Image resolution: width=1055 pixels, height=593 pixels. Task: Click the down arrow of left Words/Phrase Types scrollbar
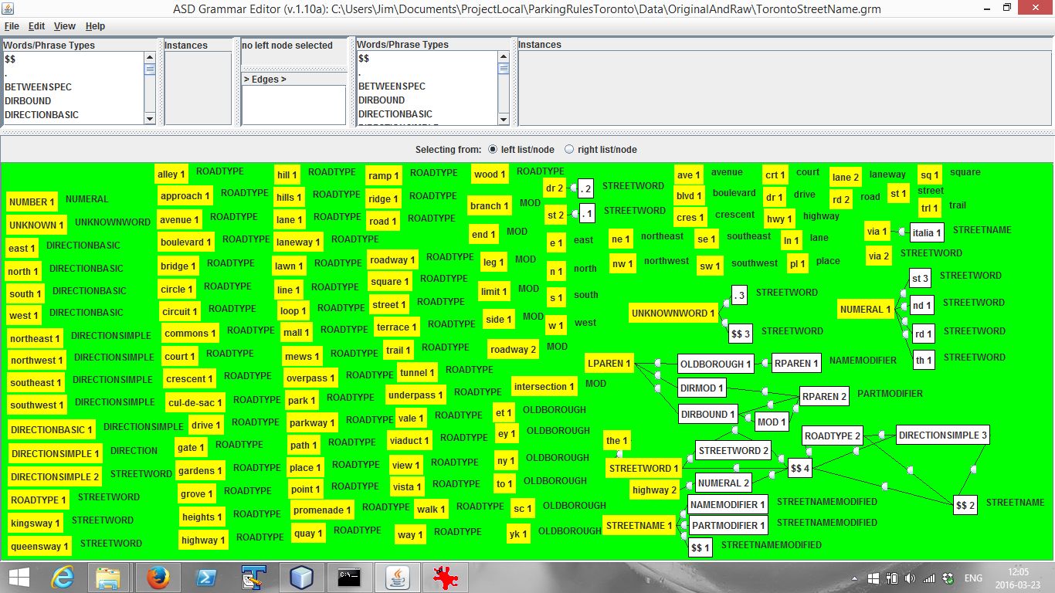tap(150, 118)
